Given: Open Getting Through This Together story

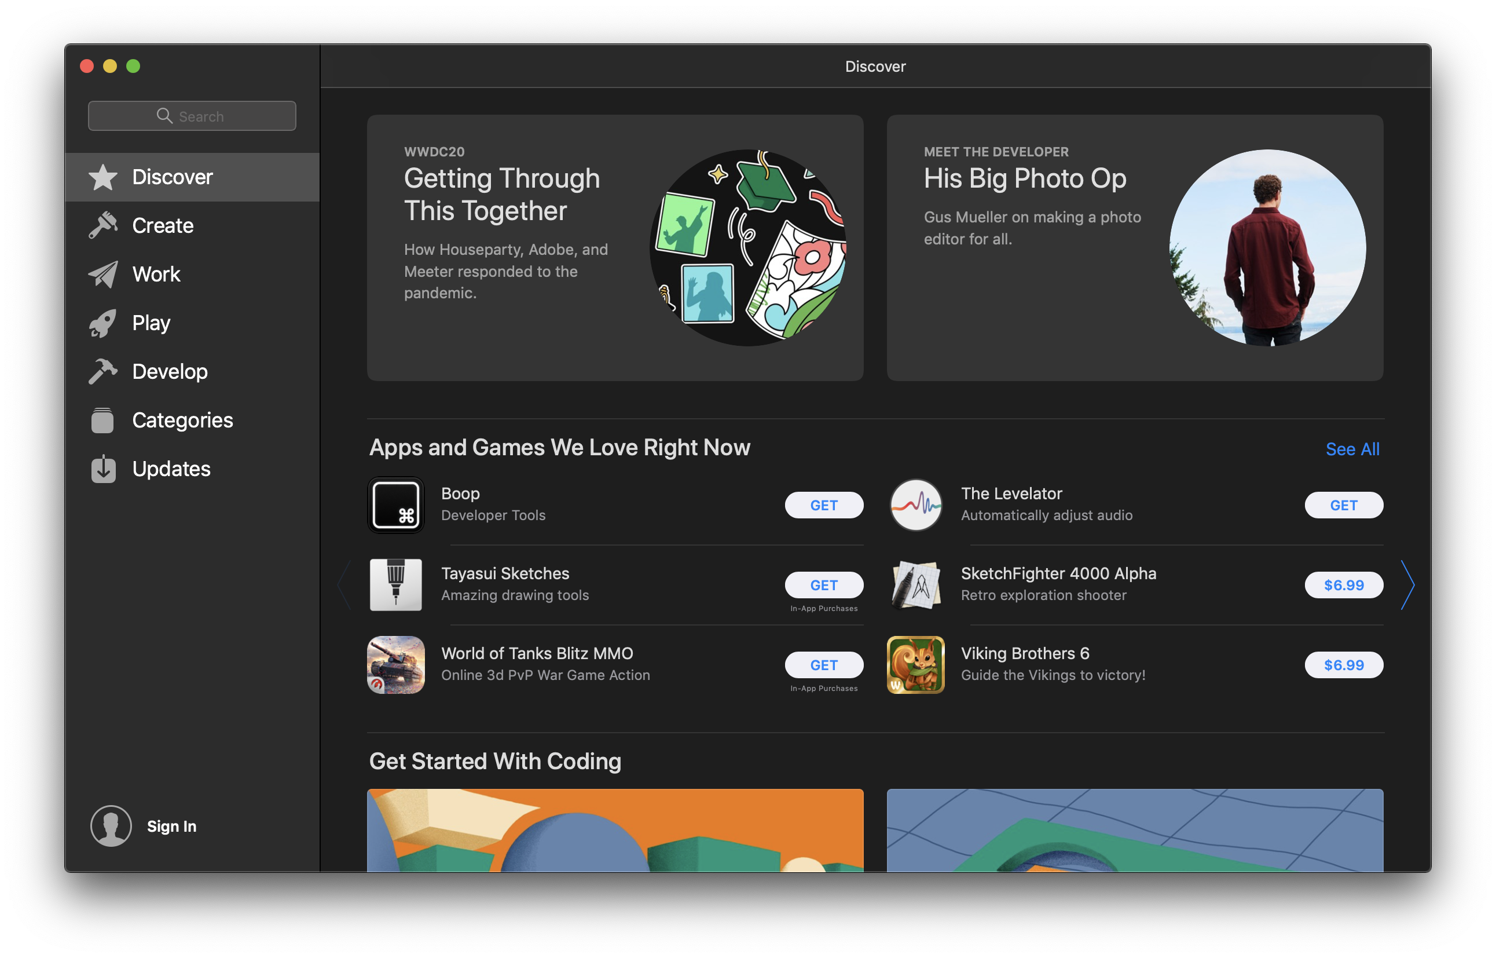Looking at the screenshot, I should [615, 247].
